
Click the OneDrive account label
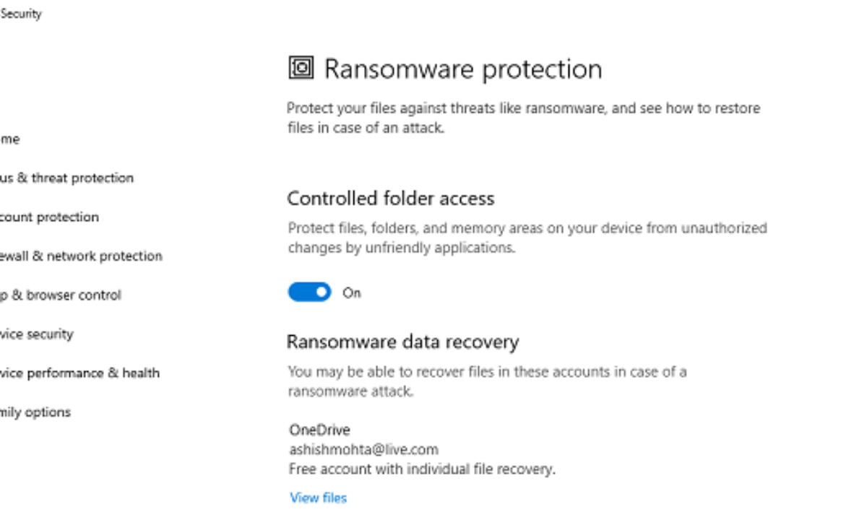(319, 430)
